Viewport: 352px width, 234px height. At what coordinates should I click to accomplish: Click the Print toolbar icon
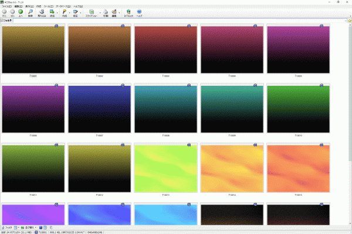click(x=106, y=12)
